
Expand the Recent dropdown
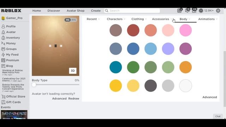[x=93, y=19]
